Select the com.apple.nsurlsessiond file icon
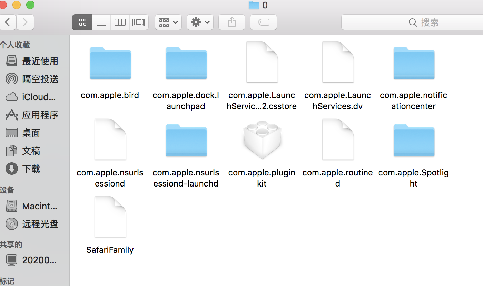483x286 pixels. (110, 140)
